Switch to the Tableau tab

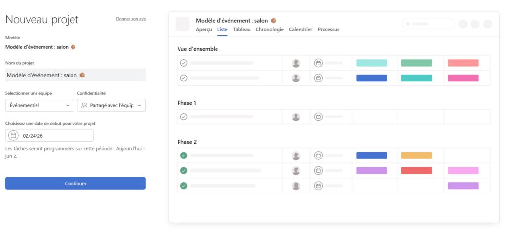click(242, 30)
